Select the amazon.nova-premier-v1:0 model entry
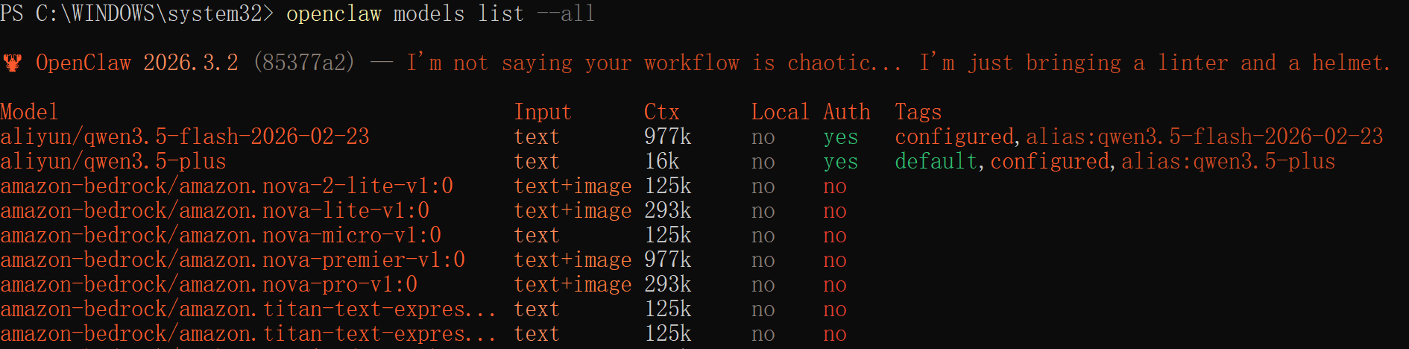The image size is (1409, 349). point(233,260)
